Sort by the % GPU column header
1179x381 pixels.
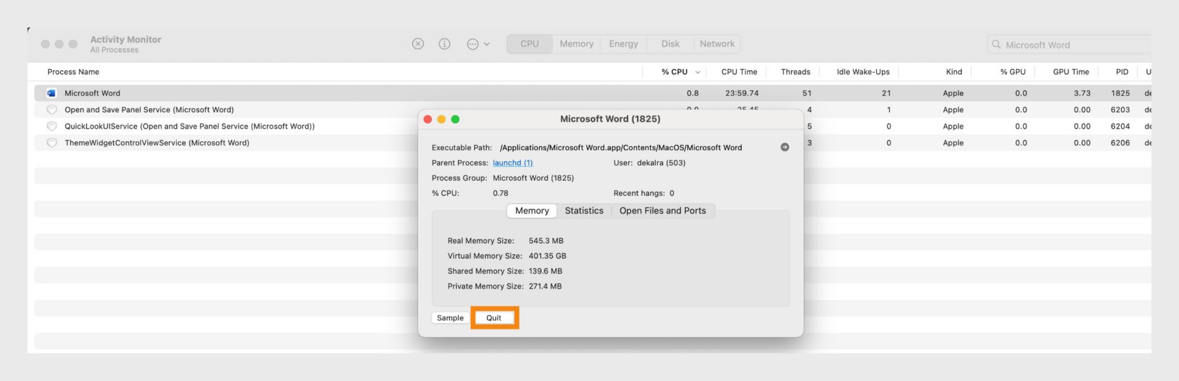1013,72
